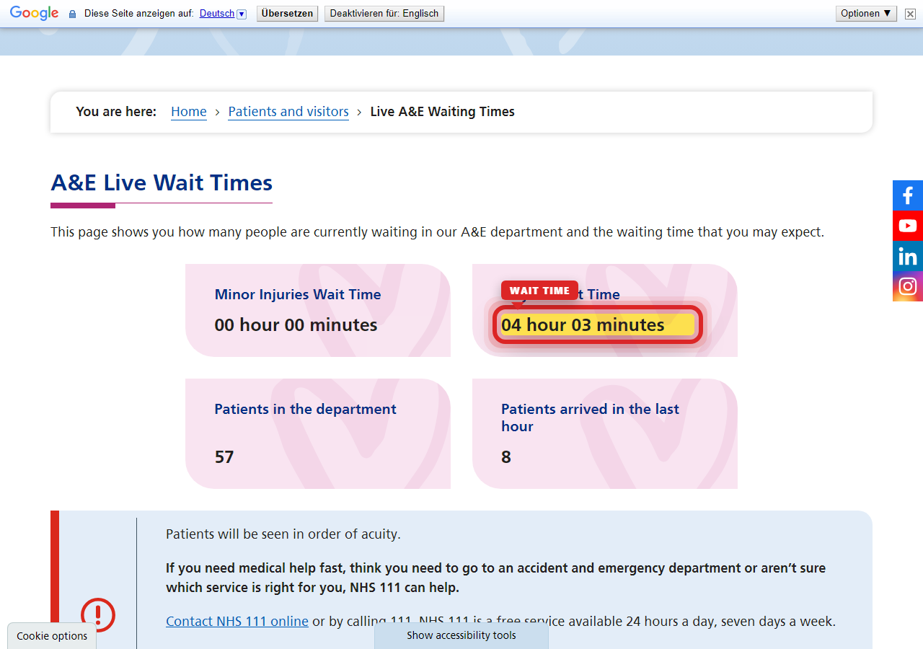Image resolution: width=923 pixels, height=649 pixels.
Task: Click the 'You are here:' label
Action: coord(116,112)
